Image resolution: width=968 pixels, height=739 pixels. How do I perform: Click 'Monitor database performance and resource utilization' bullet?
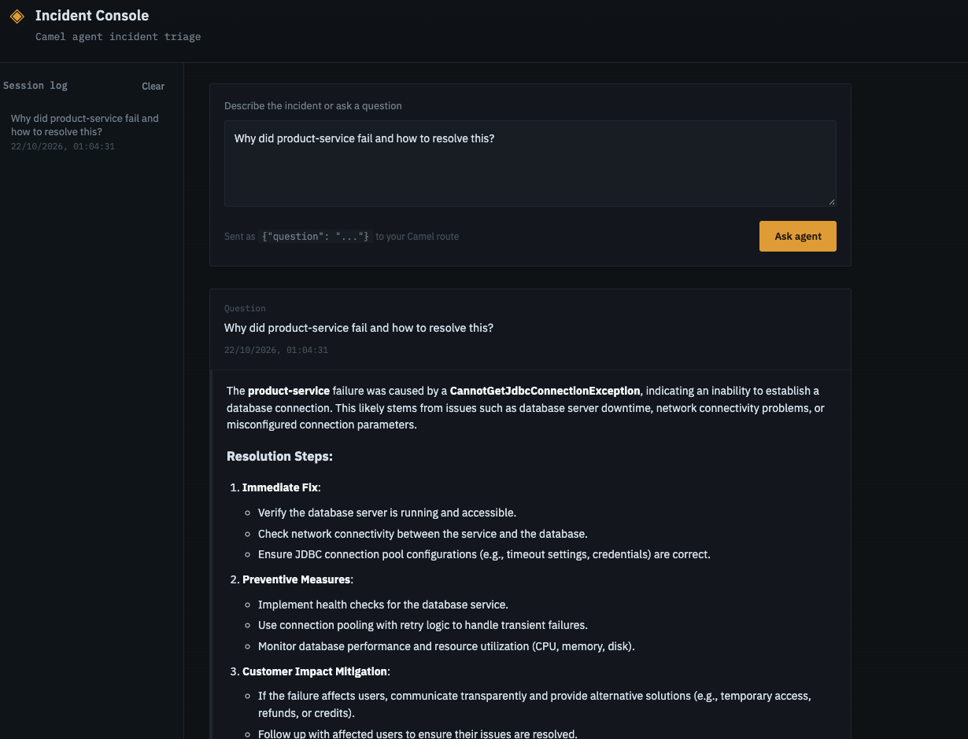[446, 646]
